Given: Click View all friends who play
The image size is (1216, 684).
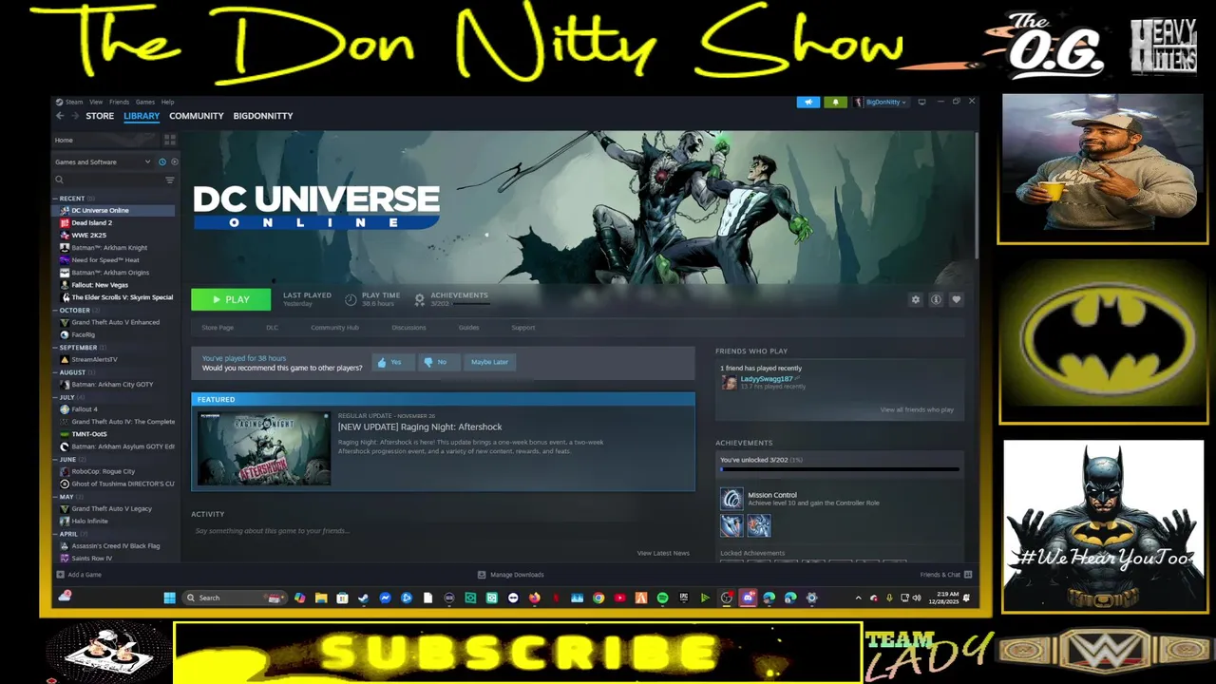Looking at the screenshot, I should (x=917, y=409).
